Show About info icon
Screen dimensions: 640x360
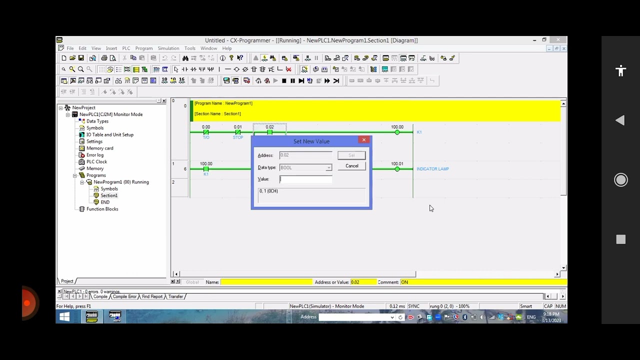222,58
